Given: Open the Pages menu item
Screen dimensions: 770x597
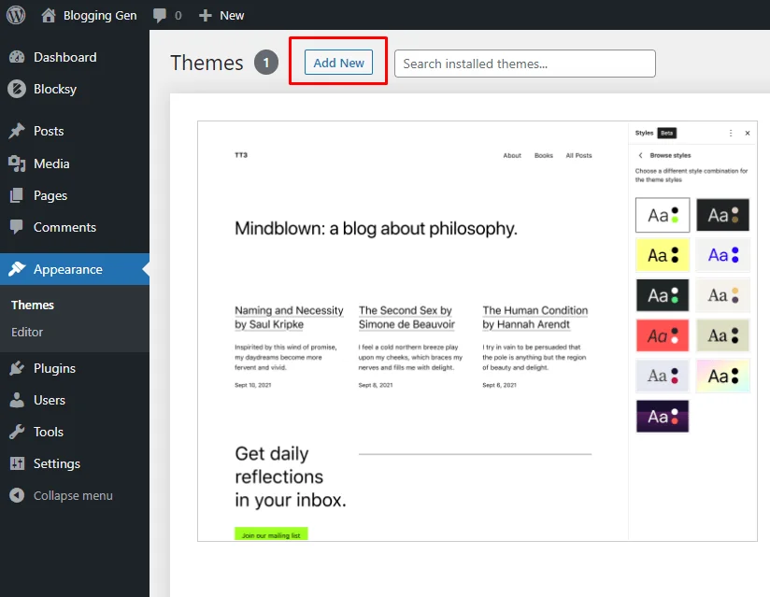Looking at the screenshot, I should click(50, 195).
